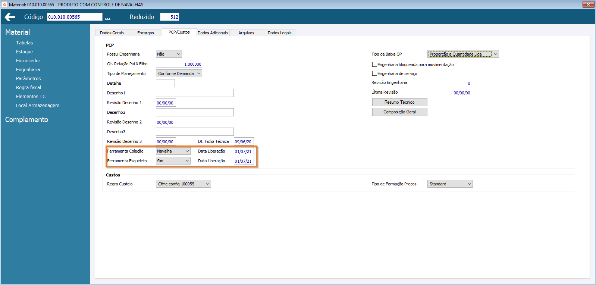Close the Material window

588,4
